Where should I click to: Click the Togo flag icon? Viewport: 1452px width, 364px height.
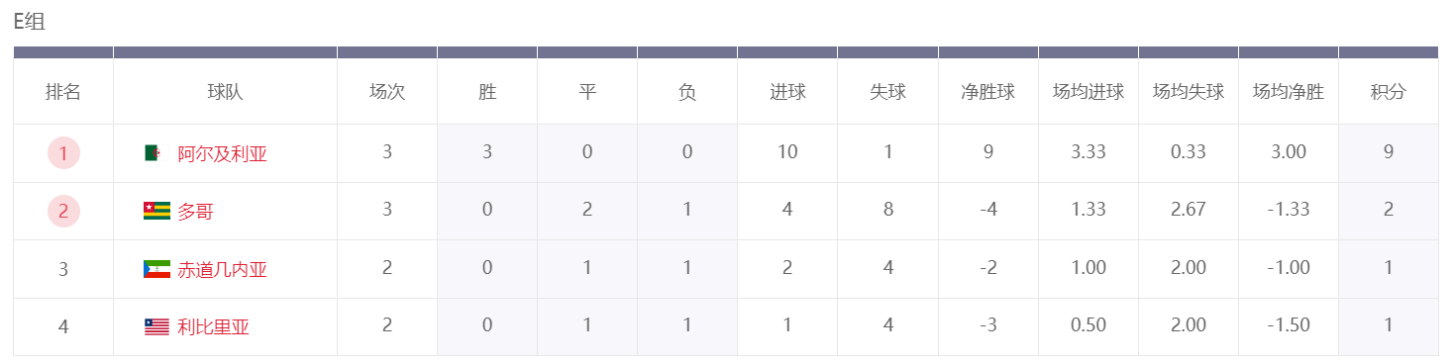coord(156,211)
